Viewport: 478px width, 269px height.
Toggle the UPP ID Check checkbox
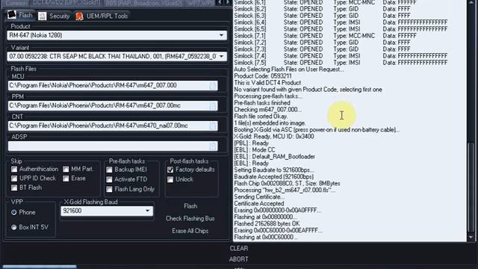coord(14,178)
